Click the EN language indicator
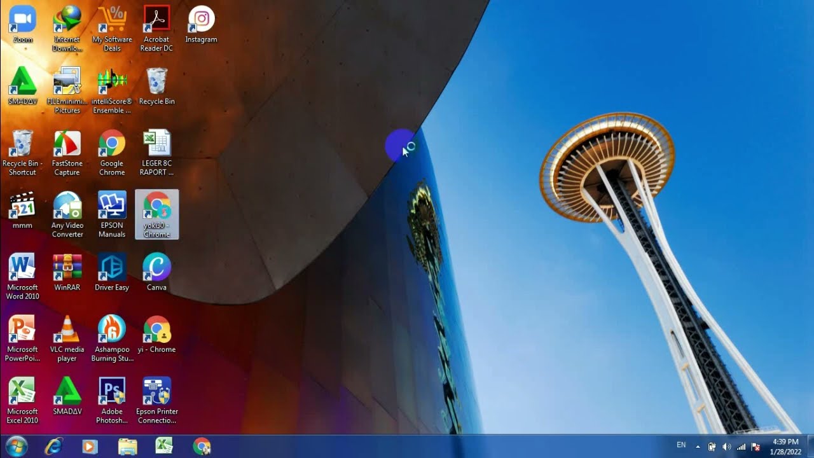This screenshot has height=458, width=814. (x=681, y=445)
